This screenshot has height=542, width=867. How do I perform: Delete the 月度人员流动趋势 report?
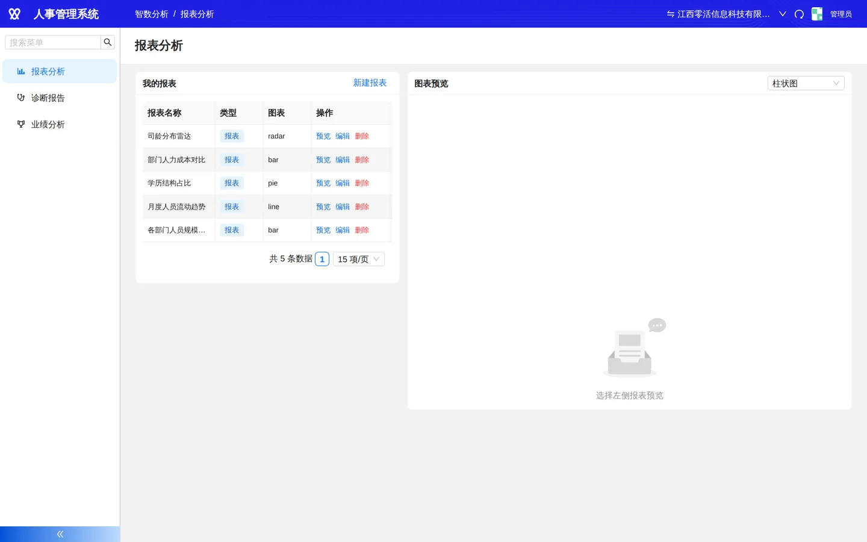click(x=362, y=207)
